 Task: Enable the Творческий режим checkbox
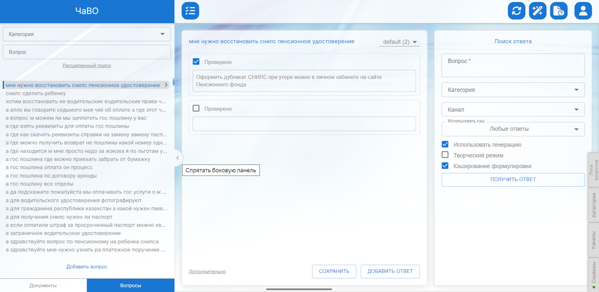[x=445, y=155]
